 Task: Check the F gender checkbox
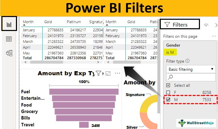[168, 92]
